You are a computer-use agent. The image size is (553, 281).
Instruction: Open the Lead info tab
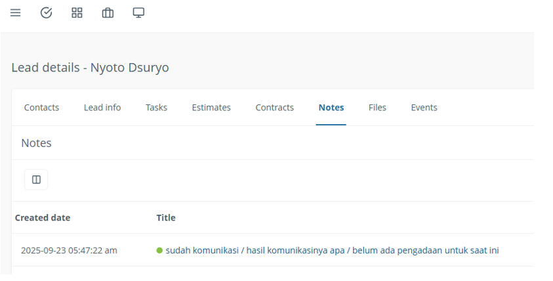102,108
